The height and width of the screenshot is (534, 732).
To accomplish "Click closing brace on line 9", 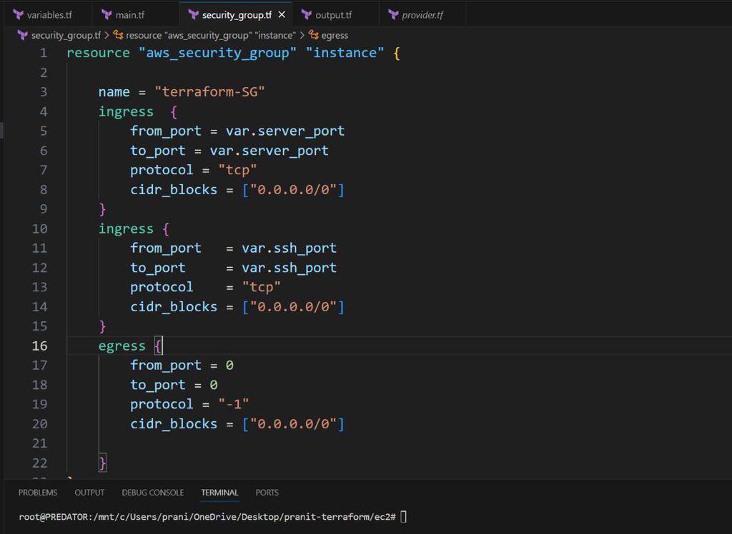I will 102,209.
